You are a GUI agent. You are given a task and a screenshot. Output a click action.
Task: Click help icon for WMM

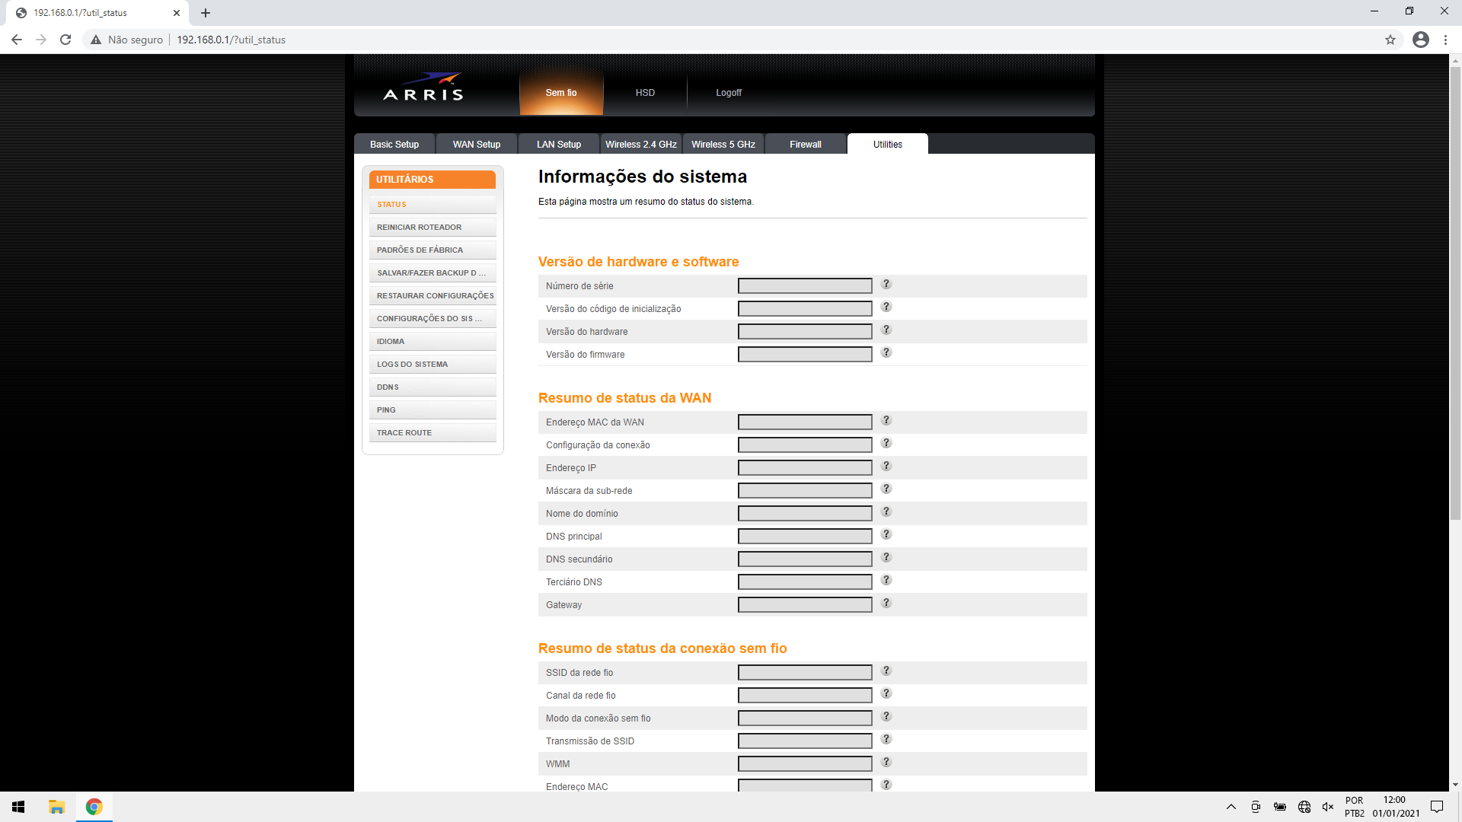click(x=886, y=762)
